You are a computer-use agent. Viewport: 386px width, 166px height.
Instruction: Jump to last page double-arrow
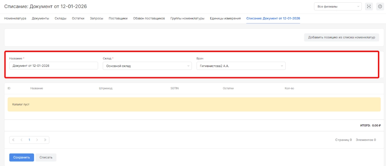(x=45, y=140)
